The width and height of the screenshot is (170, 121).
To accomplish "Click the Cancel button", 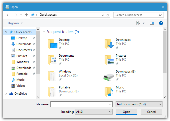I will (x=151, y=112).
